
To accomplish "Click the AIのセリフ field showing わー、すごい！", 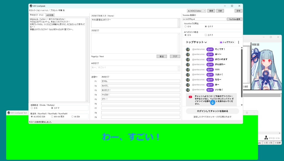I will click(136, 68).
